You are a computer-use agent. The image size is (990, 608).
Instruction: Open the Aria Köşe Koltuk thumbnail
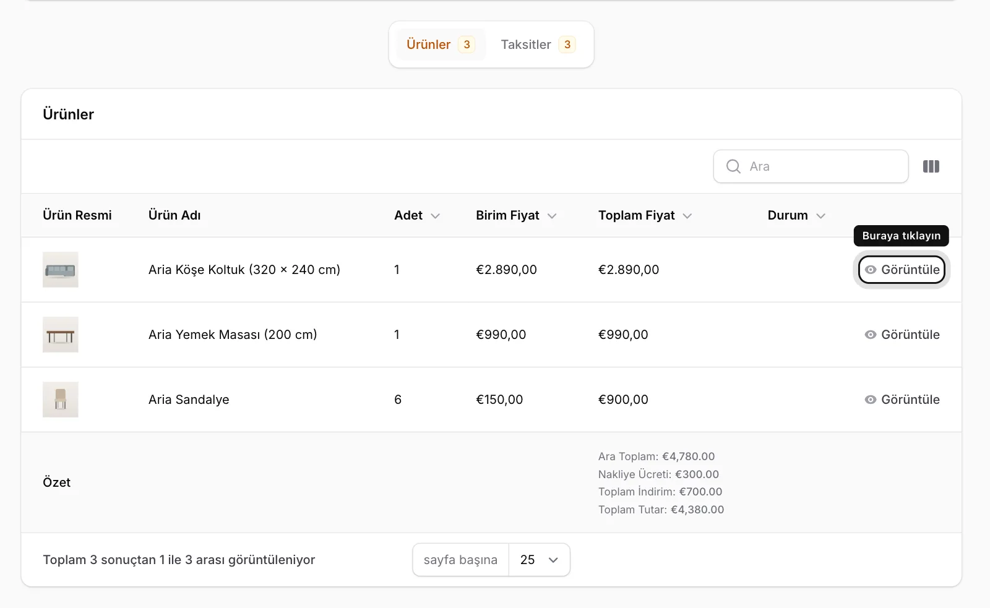point(61,270)
